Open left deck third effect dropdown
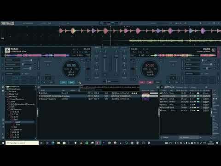The image size is (221, 166). pyautogui.click(x=13, y=68)
